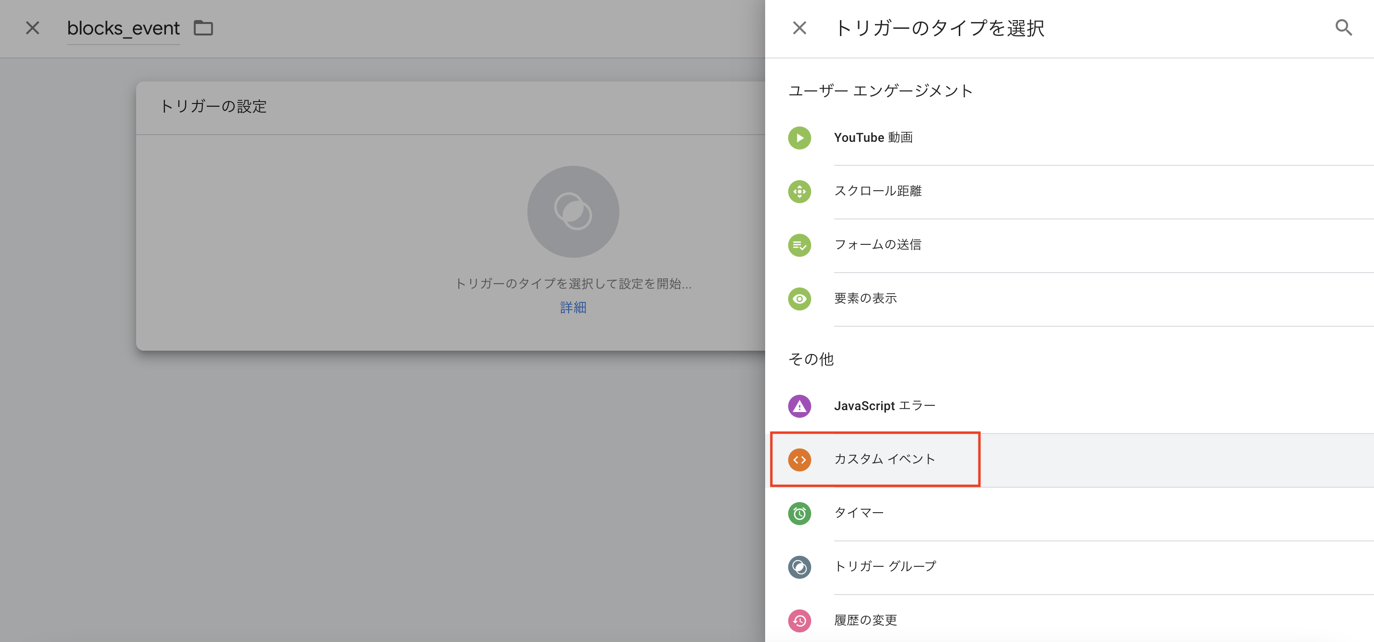1374x642 pixels.
Task: Open search in the trigger type panel
Action: click(x=1343, y=28)
